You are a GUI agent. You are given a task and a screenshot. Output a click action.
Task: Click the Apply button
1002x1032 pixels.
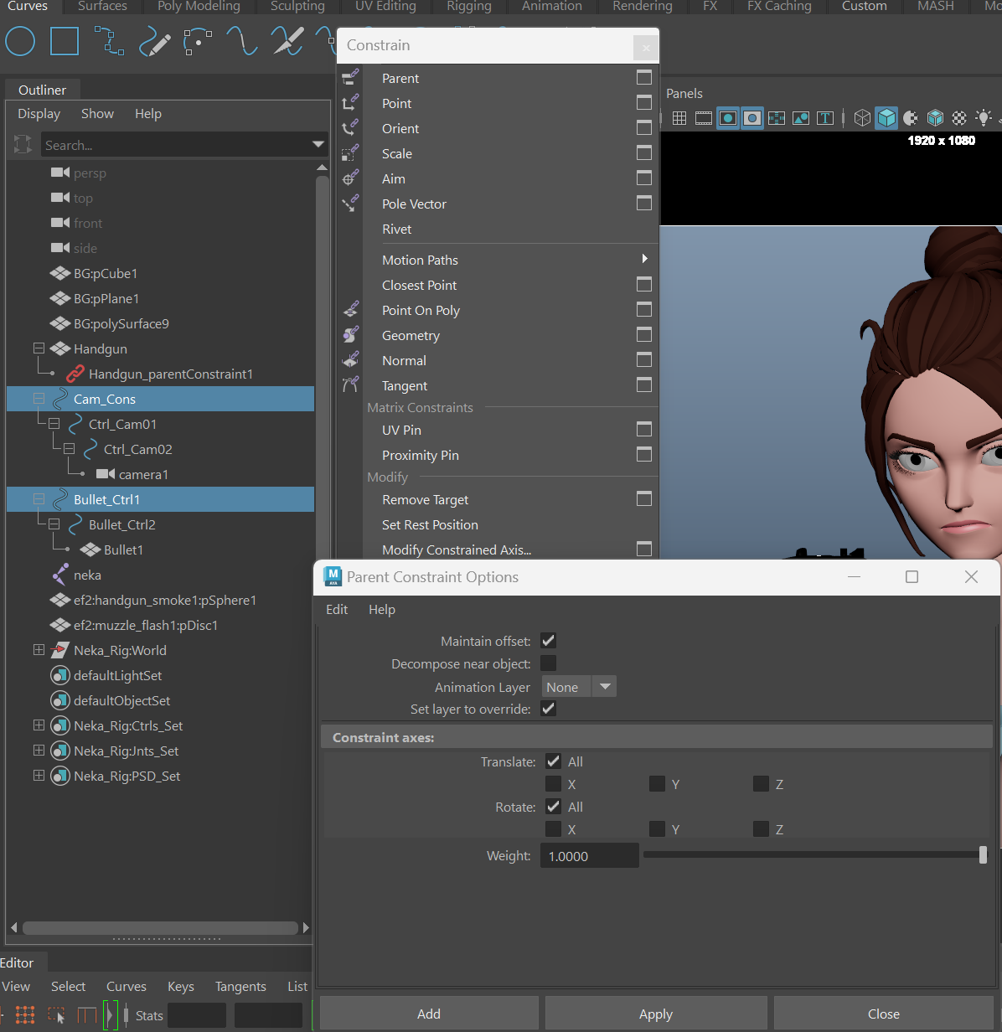pyautogui.click(x=656, y=1014)
